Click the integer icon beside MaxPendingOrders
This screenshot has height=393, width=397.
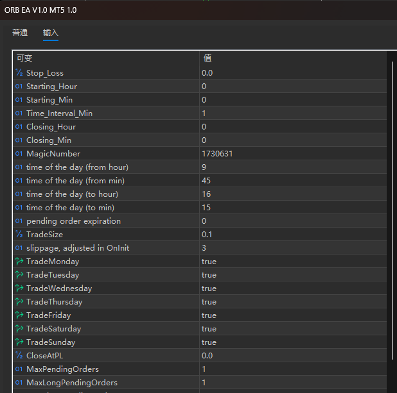pos(19,369)
